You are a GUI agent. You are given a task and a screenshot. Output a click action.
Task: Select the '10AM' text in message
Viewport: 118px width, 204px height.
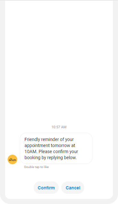click(x=31, y=151)
